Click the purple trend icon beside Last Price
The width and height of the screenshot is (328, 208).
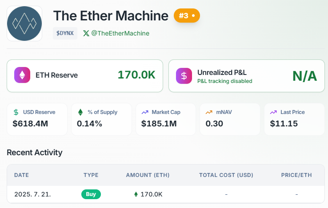[273, 112]
